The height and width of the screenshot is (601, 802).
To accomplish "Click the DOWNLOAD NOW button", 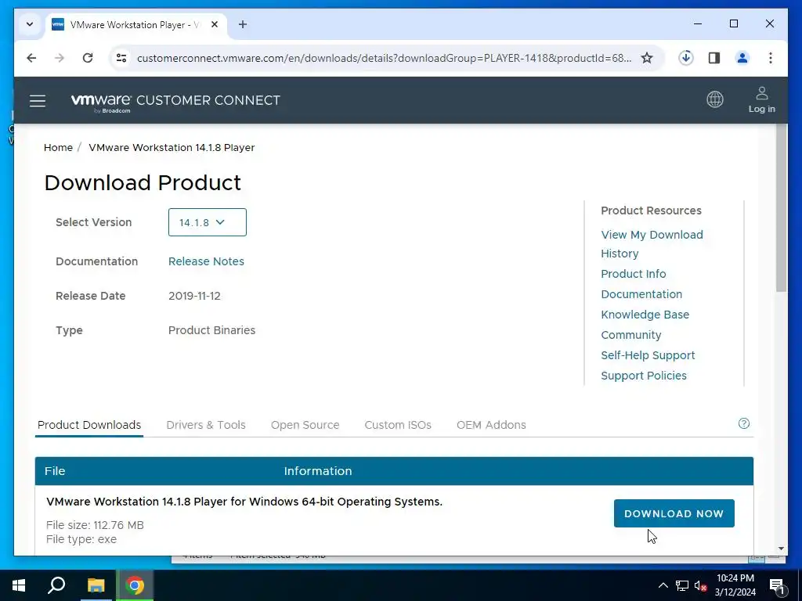I will click(674, 513).
